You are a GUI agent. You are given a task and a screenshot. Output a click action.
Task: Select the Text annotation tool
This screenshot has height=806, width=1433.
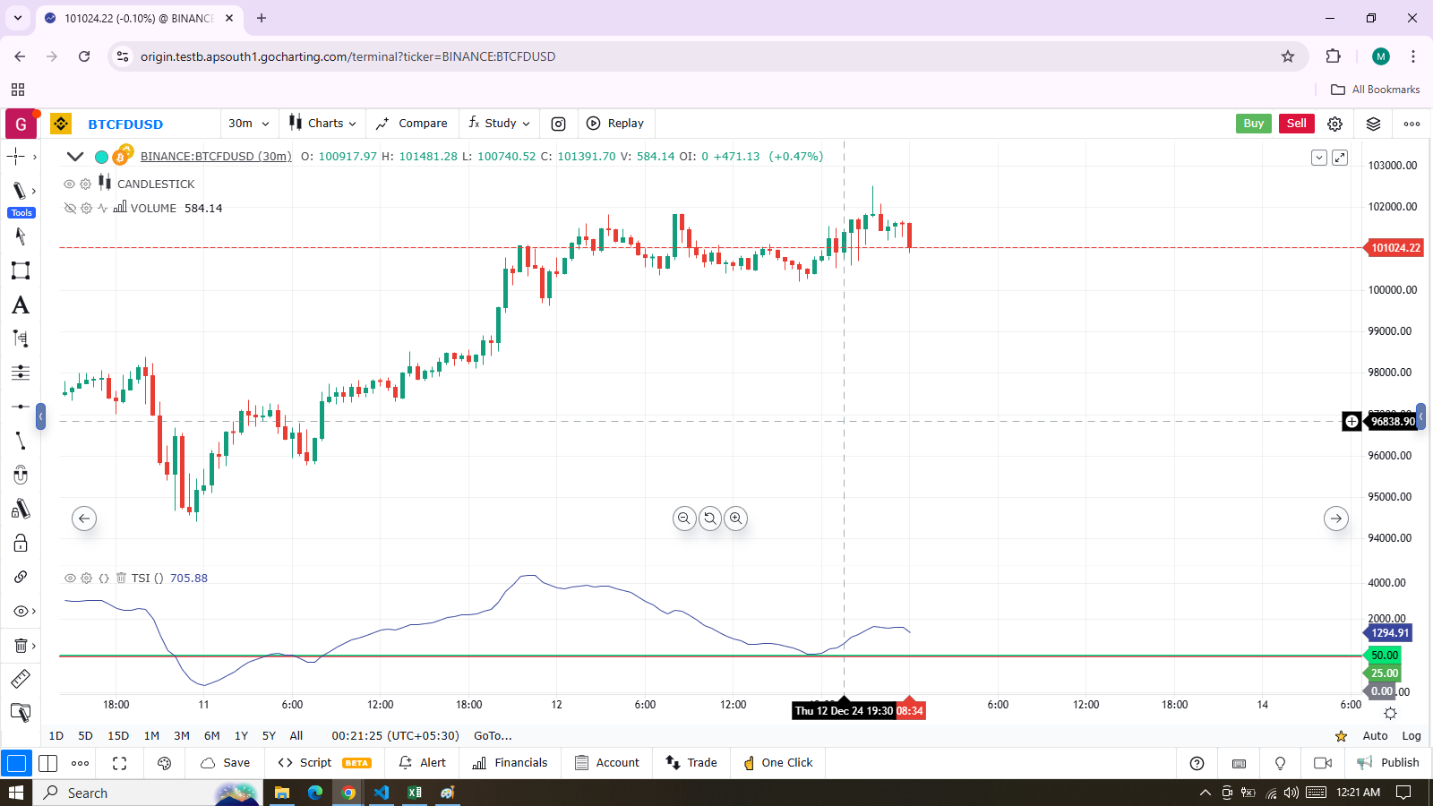[20, 305]
